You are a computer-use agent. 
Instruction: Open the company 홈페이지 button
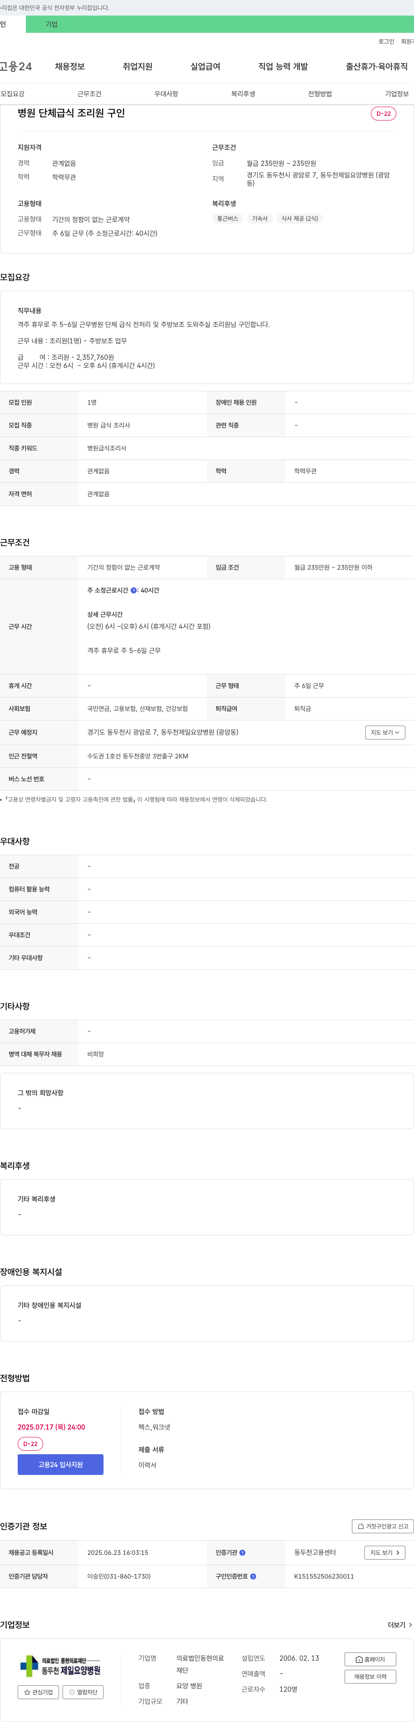tap(370, 1659)
